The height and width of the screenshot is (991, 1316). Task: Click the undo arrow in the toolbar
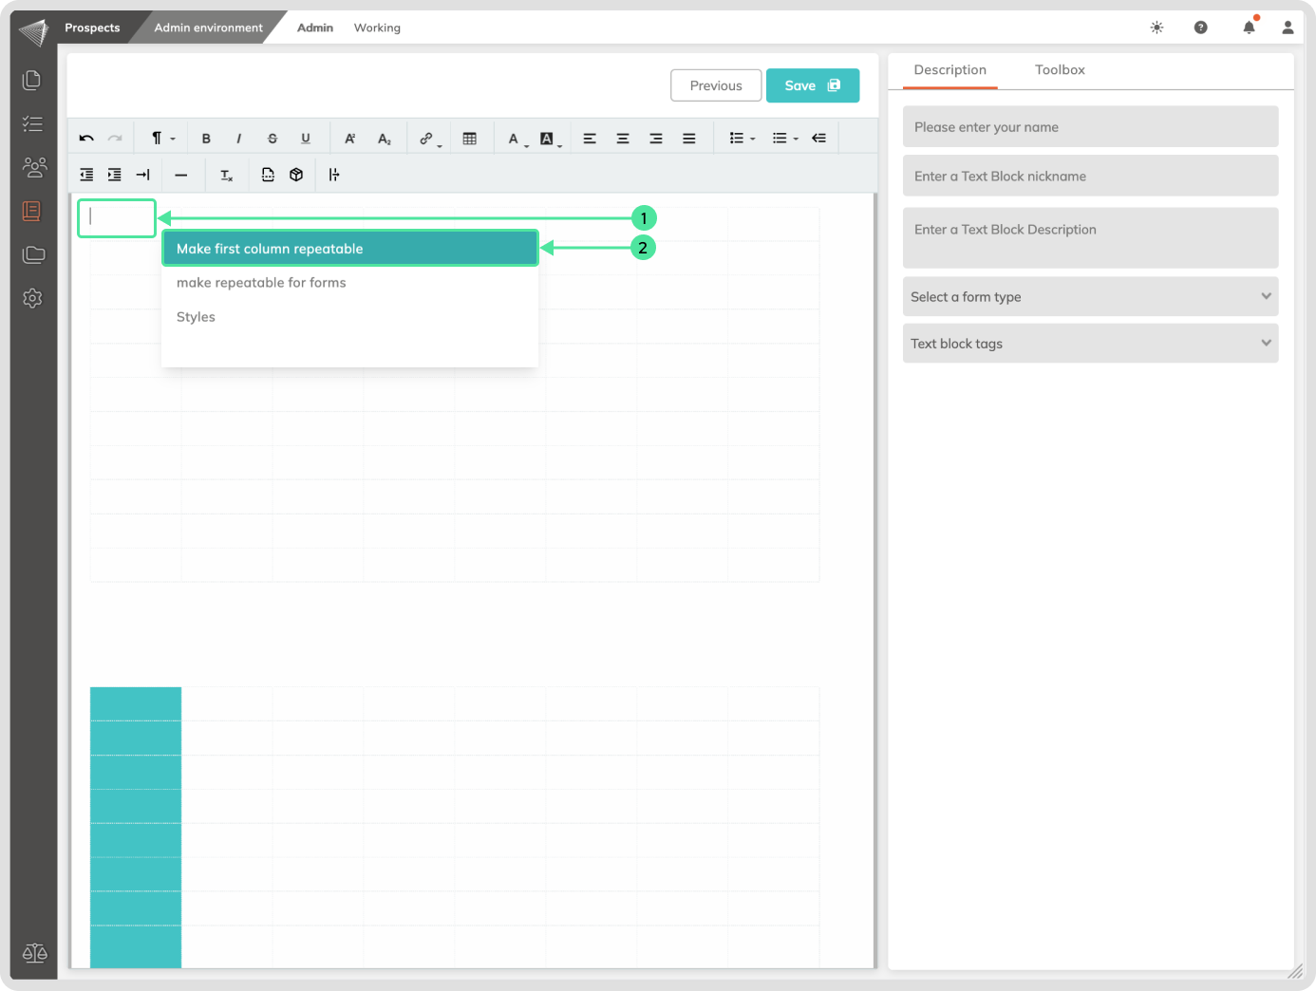(x=86, y=139)
